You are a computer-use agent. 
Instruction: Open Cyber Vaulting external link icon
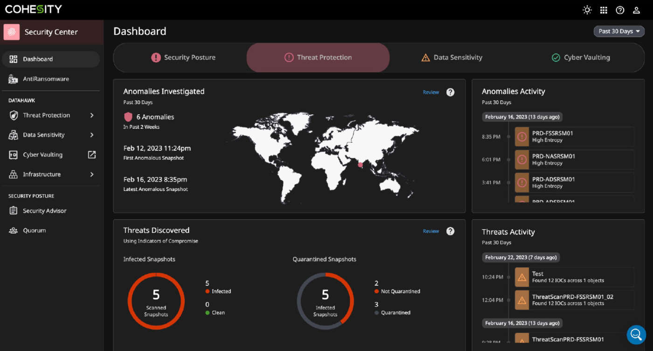92,154
